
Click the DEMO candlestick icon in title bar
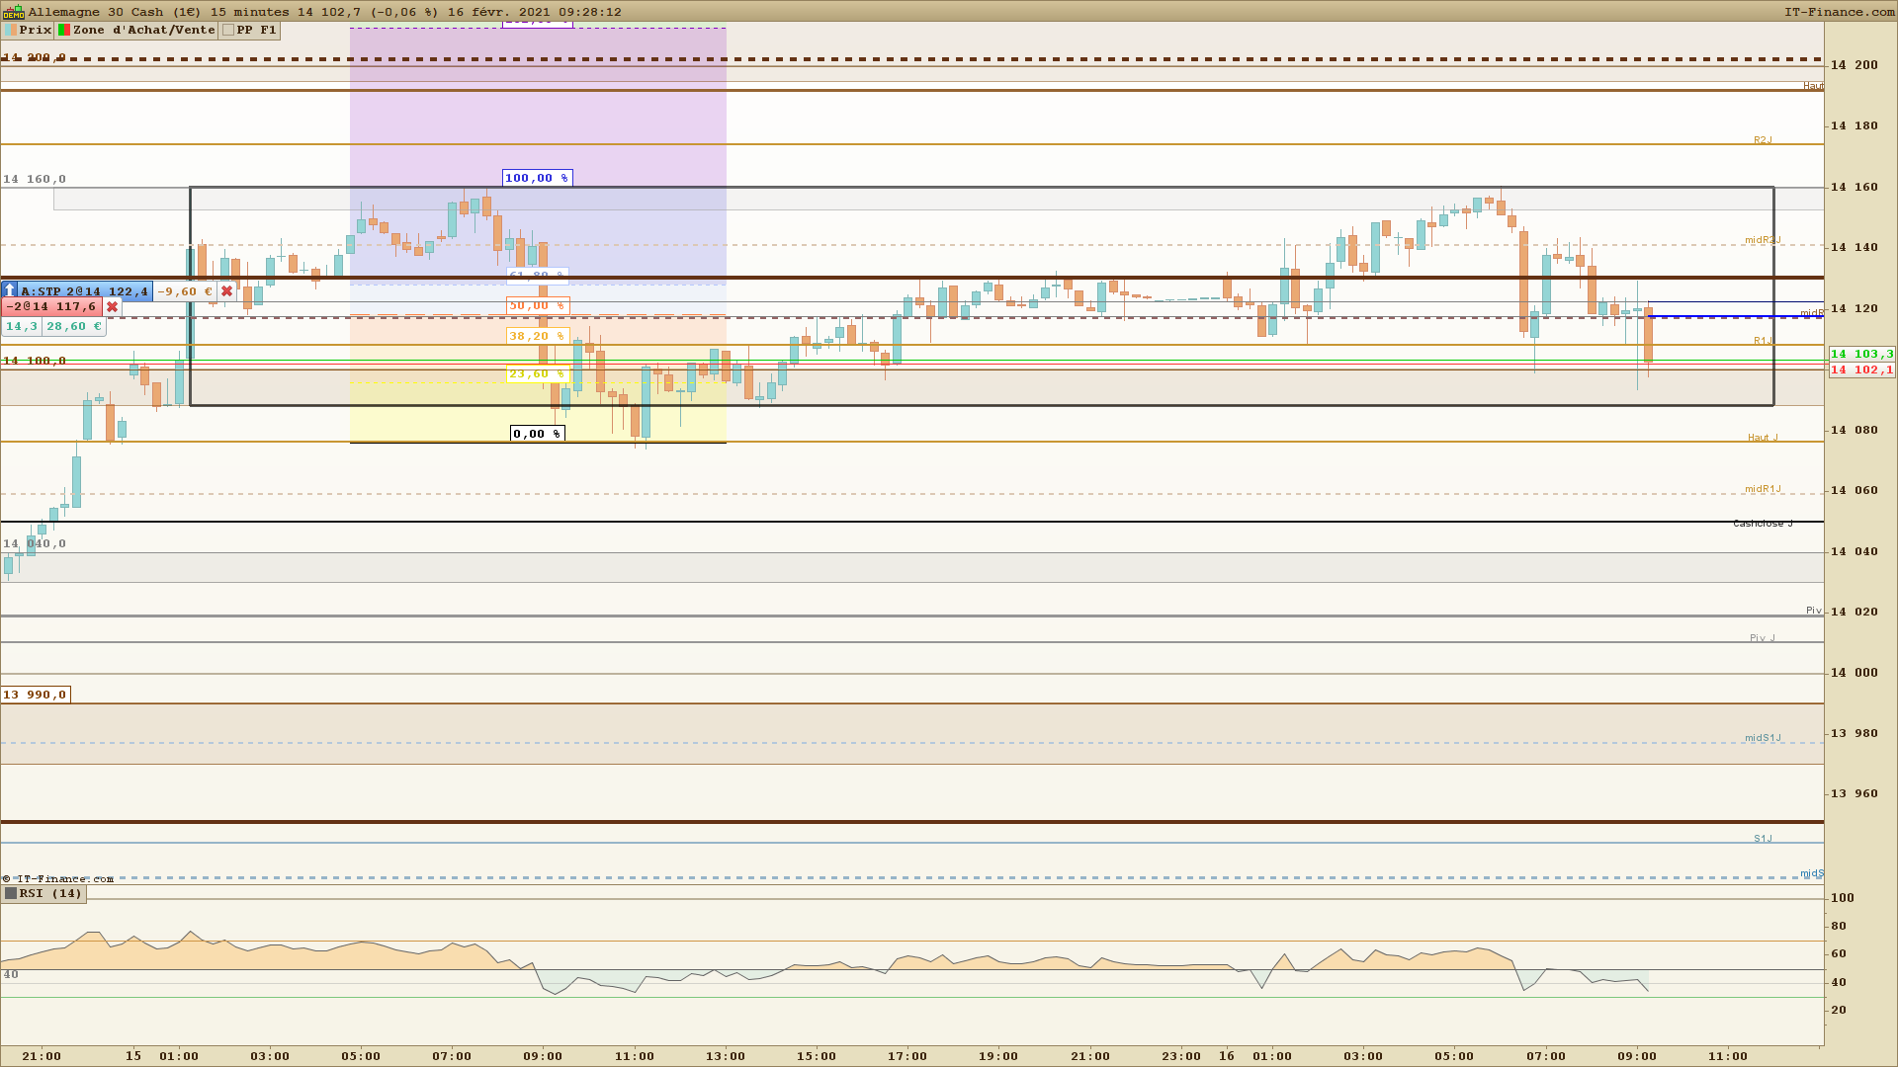pyautogui.click(x=13, y=12)
